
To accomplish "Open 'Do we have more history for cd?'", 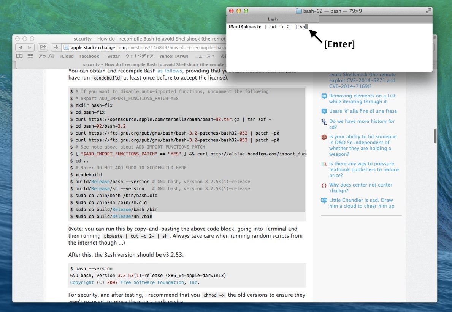I will pos(362,124).
